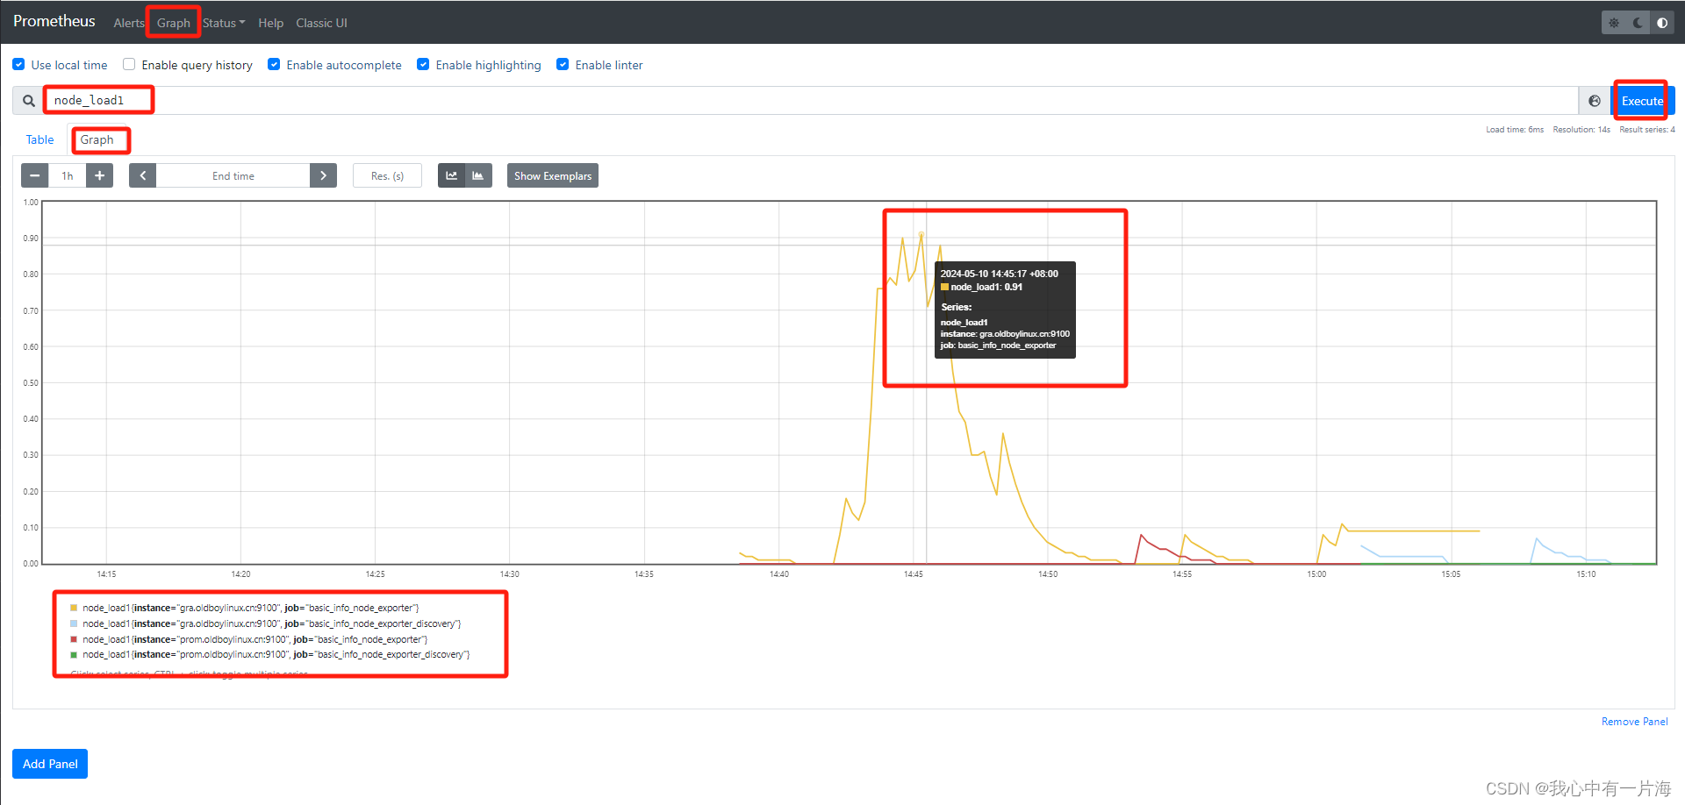Image resolution: width=1685 pixels, height=805 pixels.
Task: Move end time backward with left chevron
Action: 143,175
